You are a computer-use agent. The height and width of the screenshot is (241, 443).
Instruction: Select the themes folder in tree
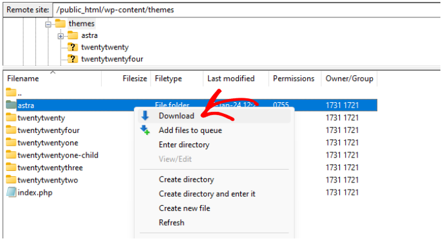[81, 23]
